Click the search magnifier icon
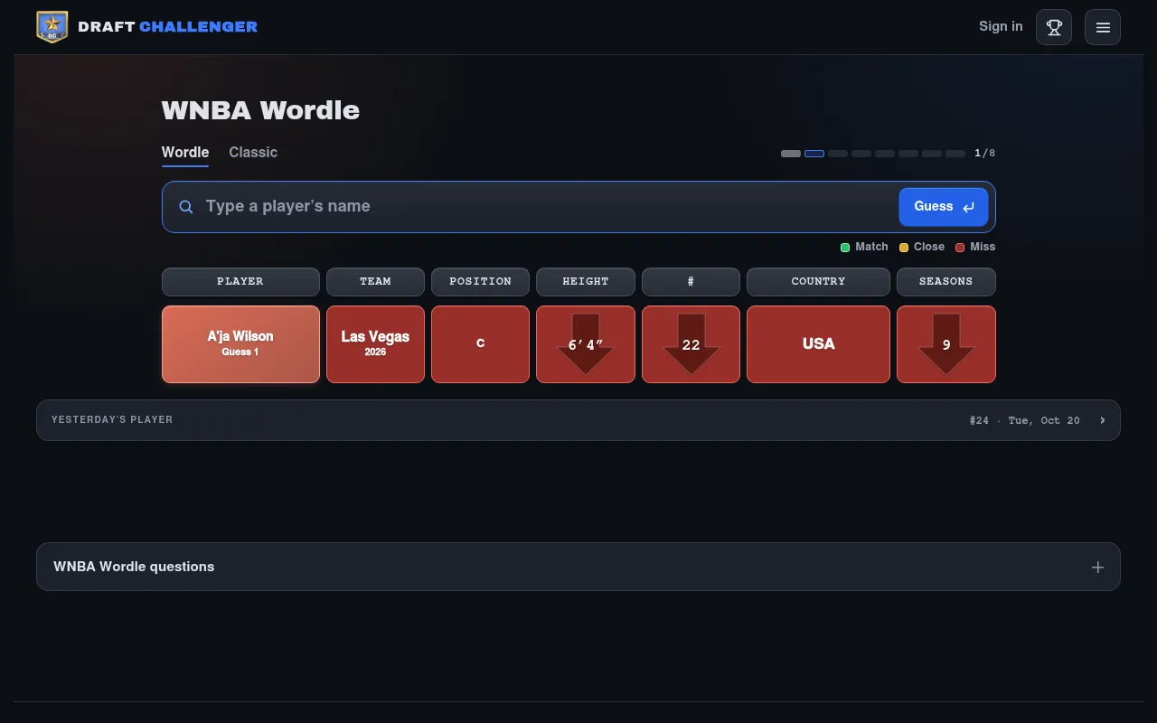Viewport: 1157px width, 723px height. tap(186, 207)
